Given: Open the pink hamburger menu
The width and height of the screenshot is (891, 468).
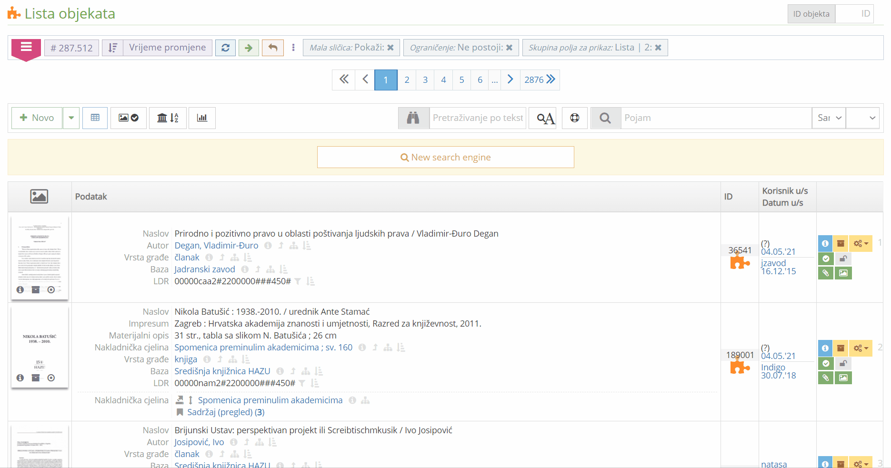Looking at the screenshot, I should (x=26, y=48).
